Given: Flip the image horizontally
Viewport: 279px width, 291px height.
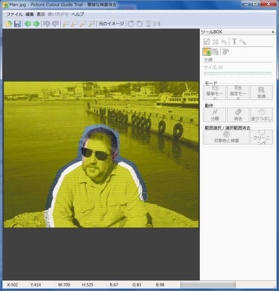Looking at the screenshot, I should 157,24.
